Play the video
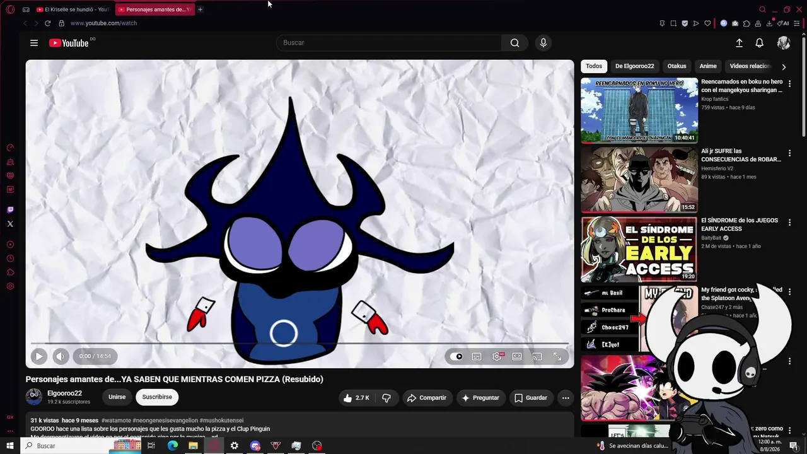 38,356
